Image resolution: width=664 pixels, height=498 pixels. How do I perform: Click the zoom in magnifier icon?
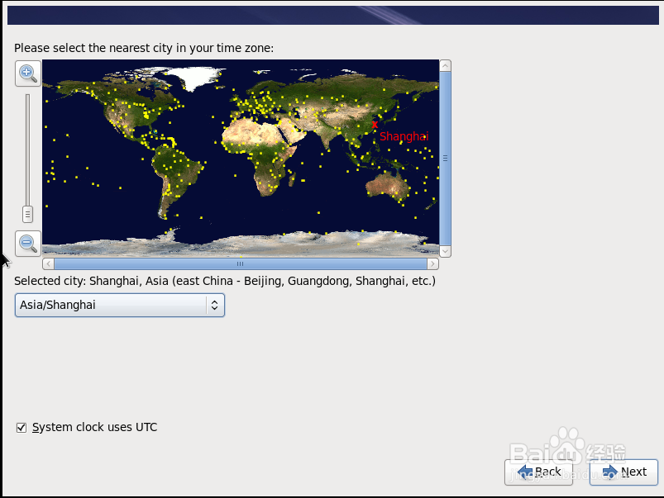[x=28, y=74]
